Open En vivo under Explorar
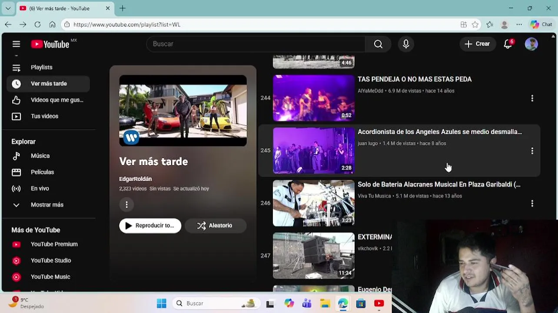The width and height of the screenshot is (558, 313). click(x=48, y=188)
